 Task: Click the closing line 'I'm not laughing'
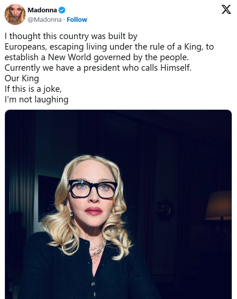point(37,100)
